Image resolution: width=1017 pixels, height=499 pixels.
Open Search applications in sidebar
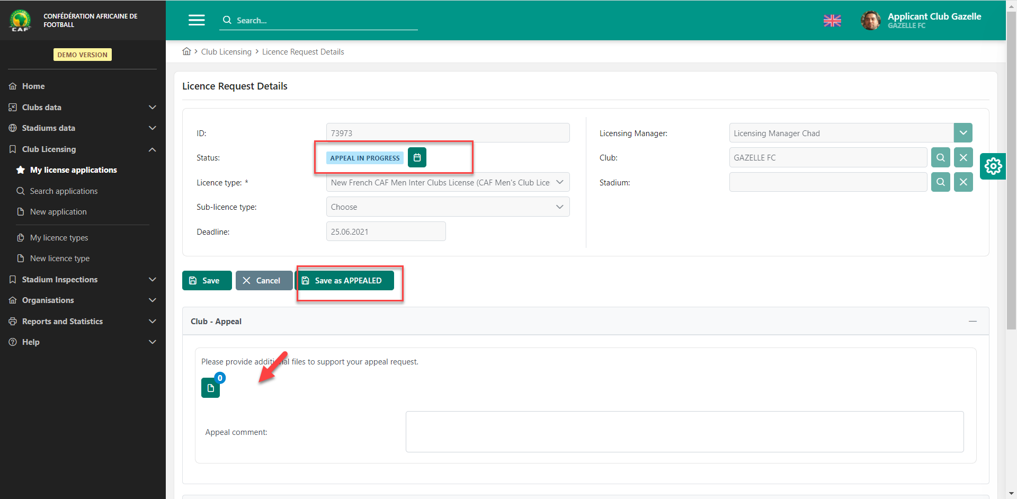(x=64, y=191)
